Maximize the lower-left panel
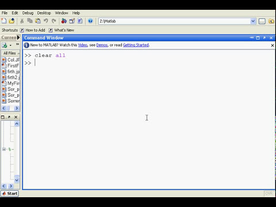 (3, 117)
